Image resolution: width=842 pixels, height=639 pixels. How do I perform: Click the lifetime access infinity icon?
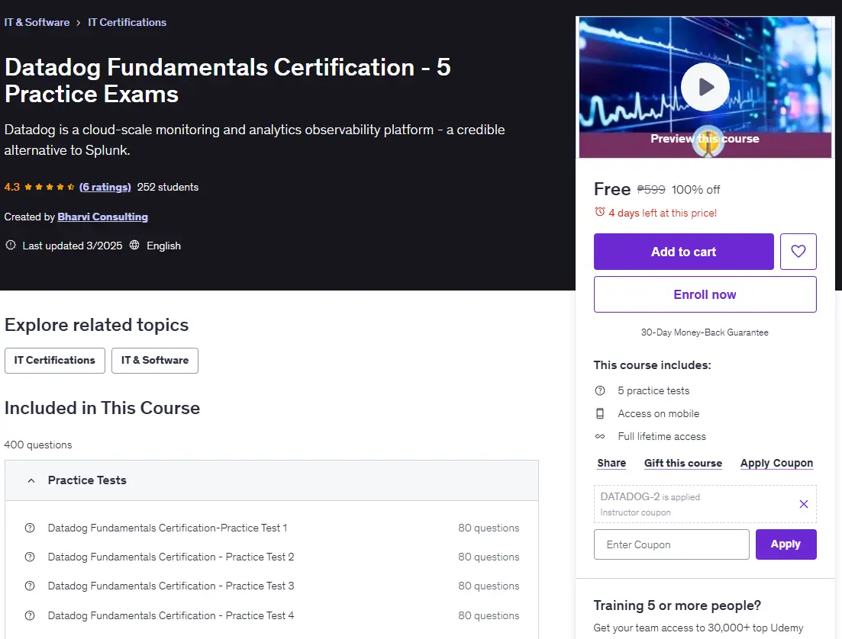point(600,437)
